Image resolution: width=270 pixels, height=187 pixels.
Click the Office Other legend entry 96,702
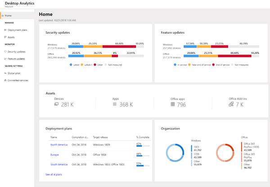point(247,166)
